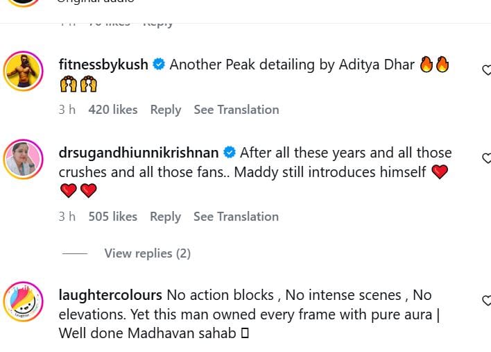Reply to drsugandhiunnikrishnan comment

(165, 217)
